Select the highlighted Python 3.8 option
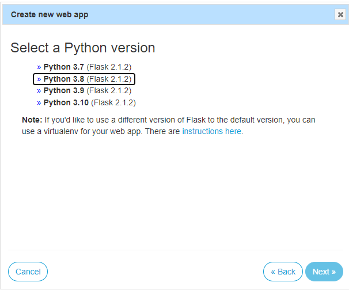This screenshot has height=290, width=349. [x=64, y=79]
